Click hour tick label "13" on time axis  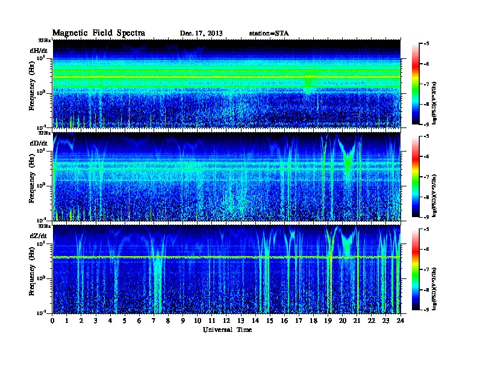(x=241, y=321)
